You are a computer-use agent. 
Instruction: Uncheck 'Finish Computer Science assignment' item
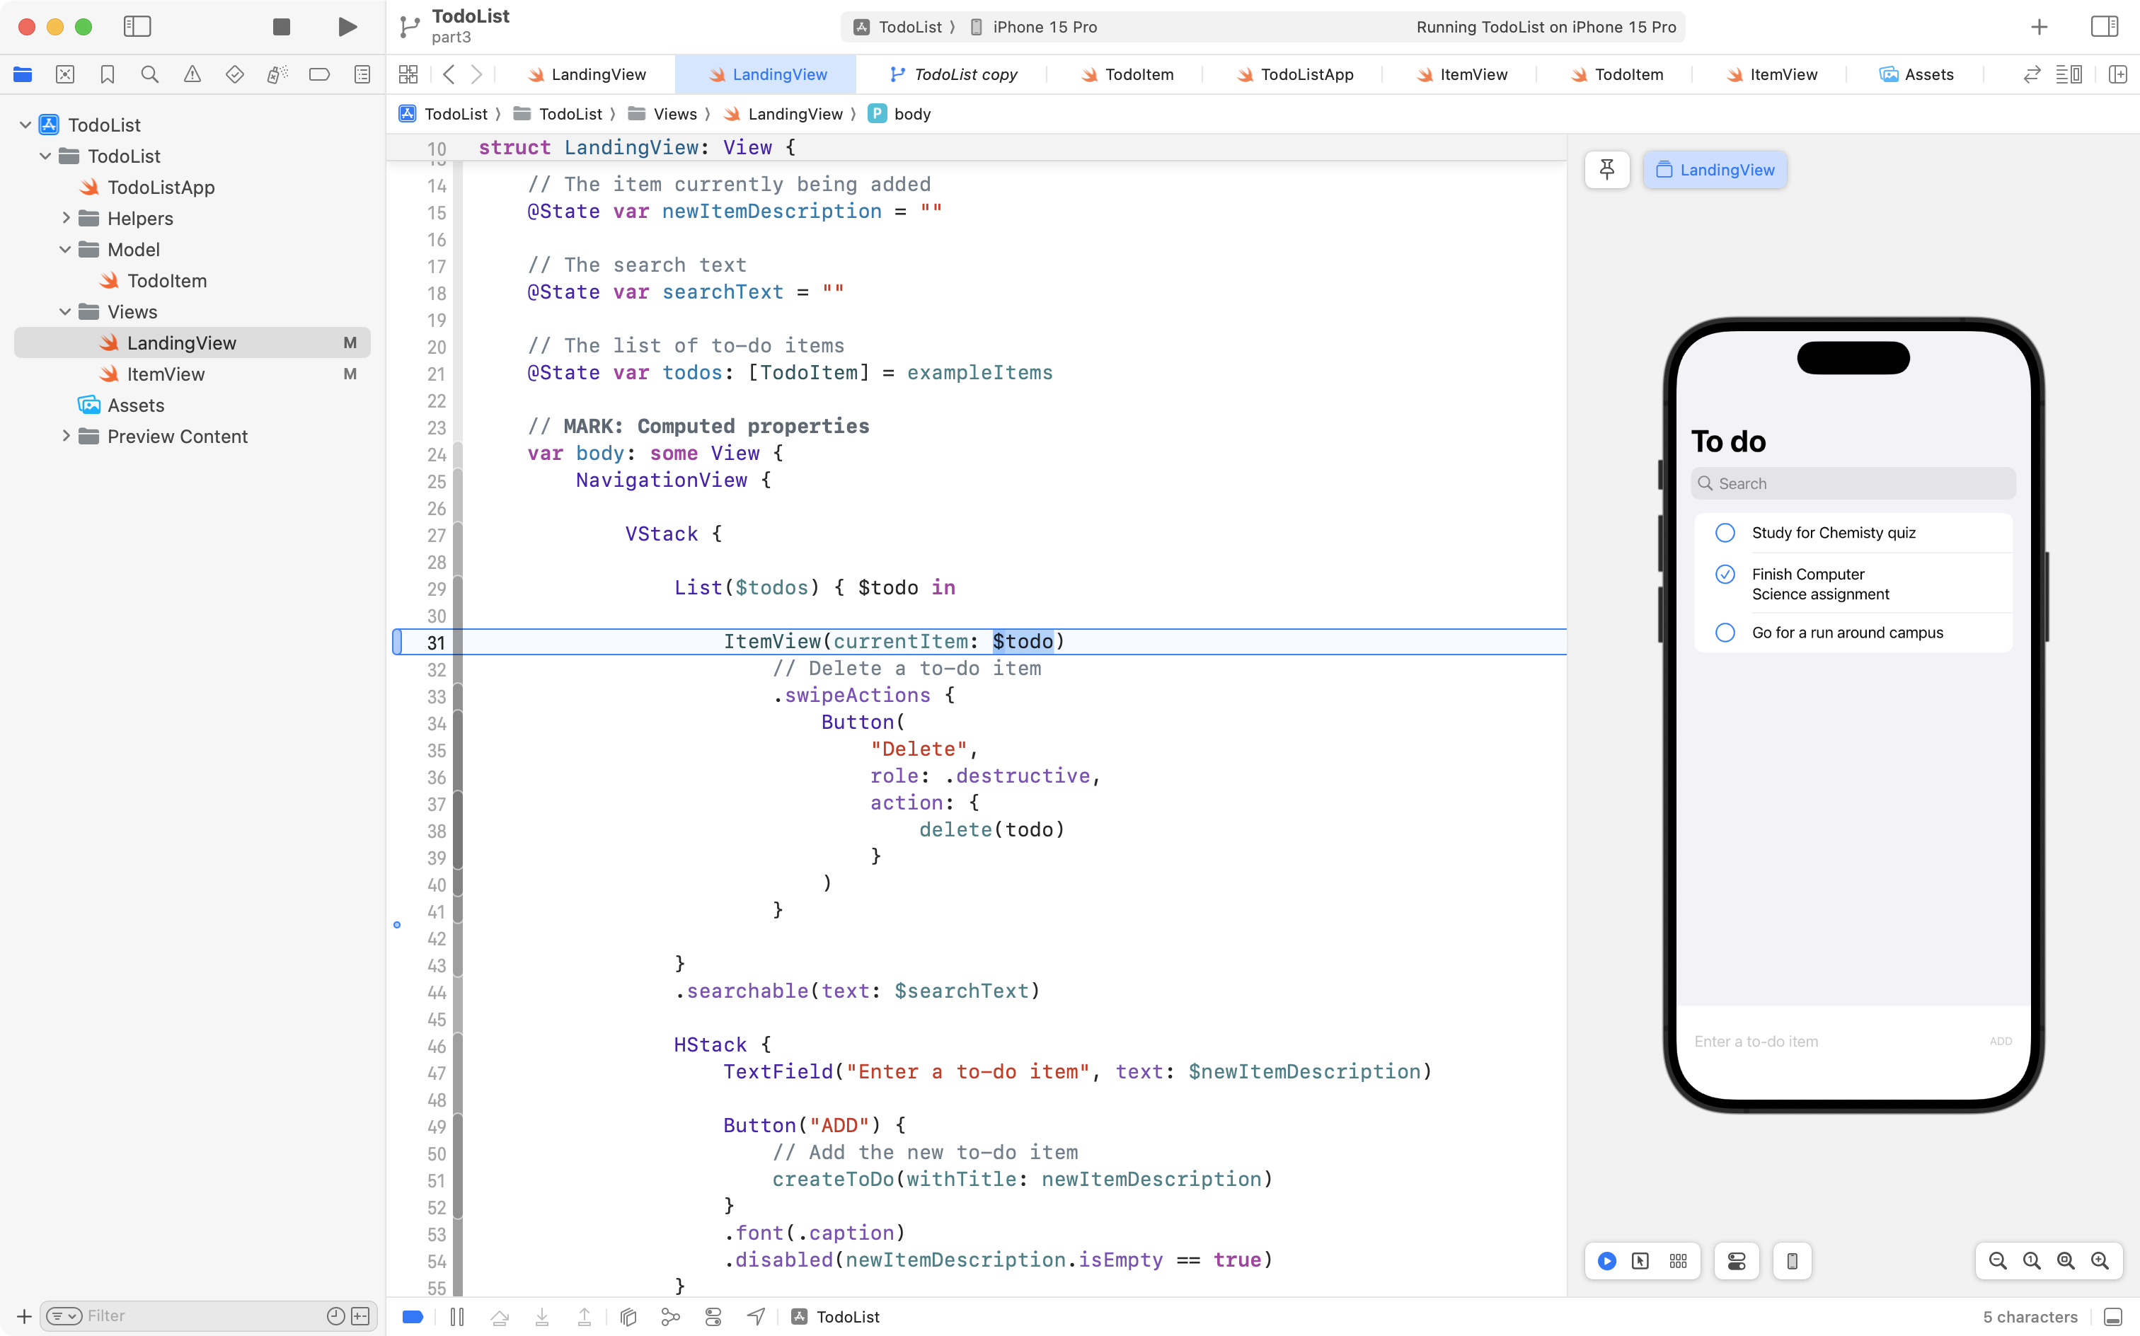pyautogui.click(x=1725, y=573)
